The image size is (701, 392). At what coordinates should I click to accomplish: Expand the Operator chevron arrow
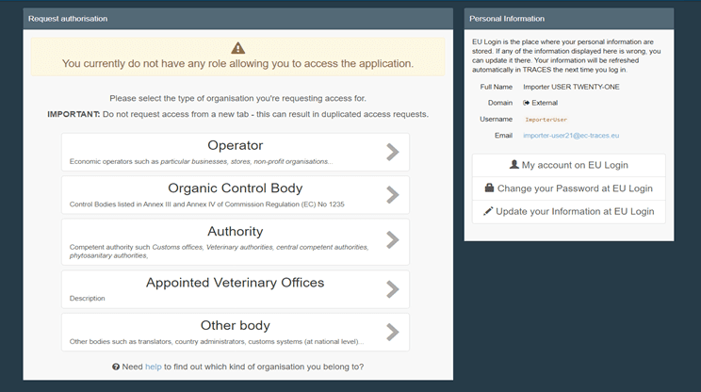click(x=393, y=152)
